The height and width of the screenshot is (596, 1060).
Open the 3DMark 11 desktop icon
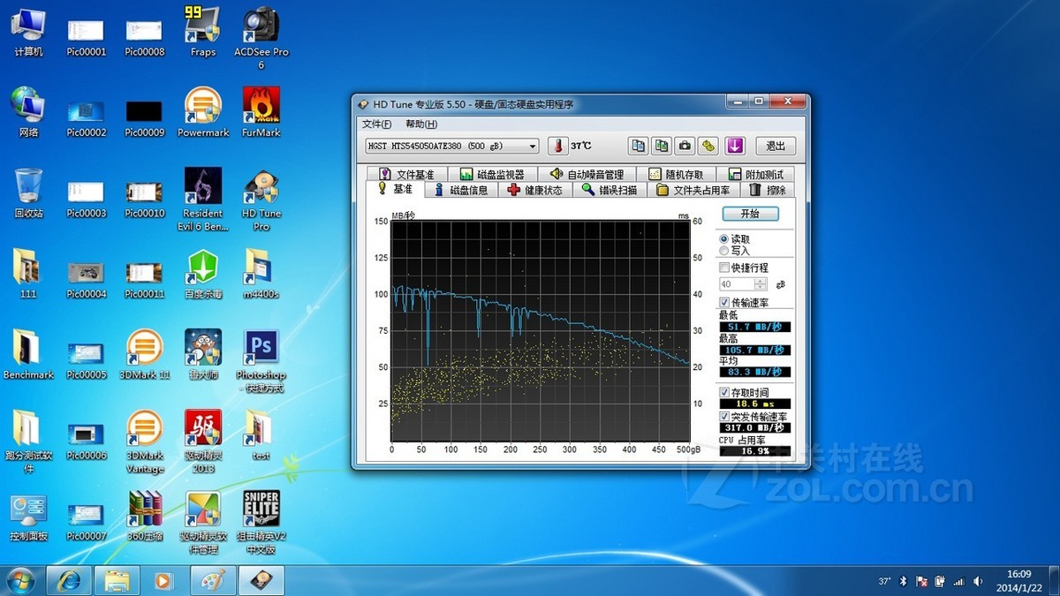click(145, 353)
